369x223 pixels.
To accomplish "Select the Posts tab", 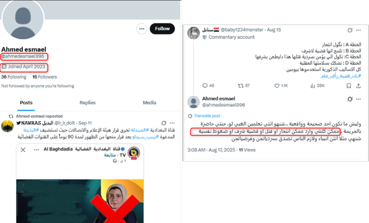I will pyautogui.click(x=26, y=102).
